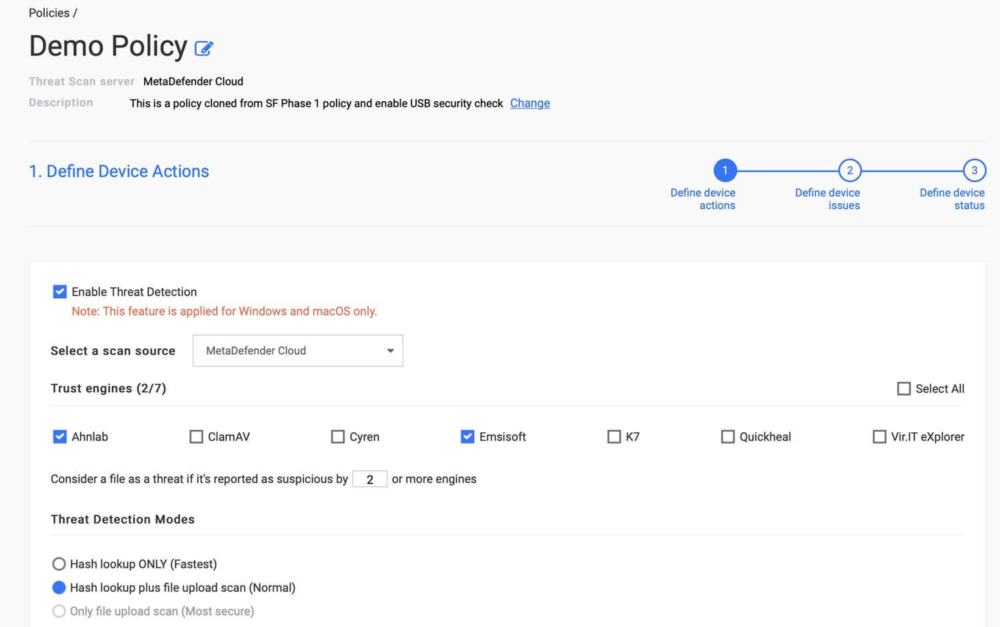Viewport: 1000px width, 627px height.
Task: Check the Quickheal engine
Action: 728,436
